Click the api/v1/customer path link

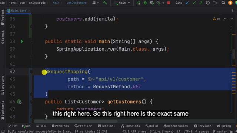pos(120,79)
